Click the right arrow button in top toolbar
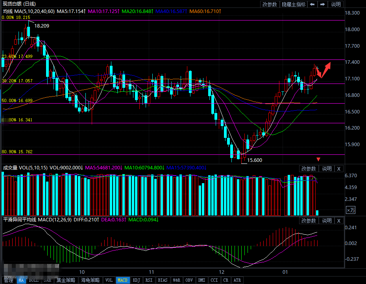Viewport: 366px width, 284px height. [323, 4]
